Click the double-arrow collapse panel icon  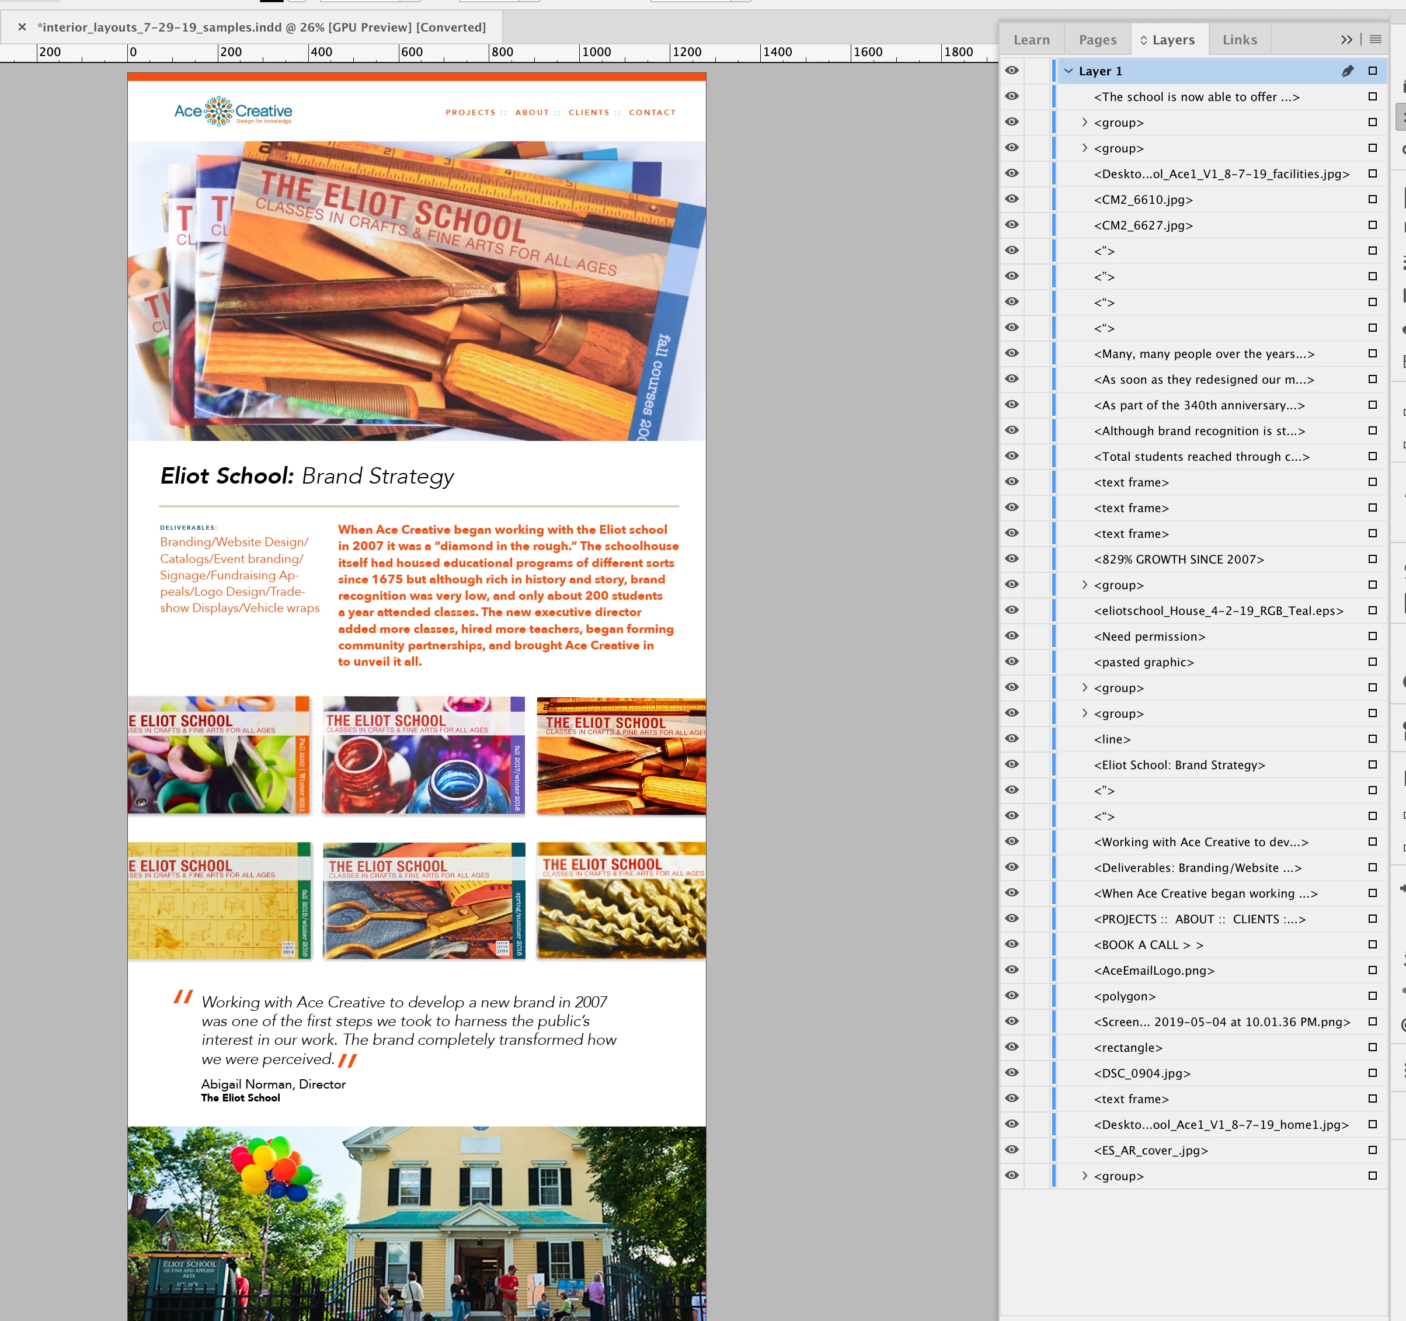[1346, 40]
